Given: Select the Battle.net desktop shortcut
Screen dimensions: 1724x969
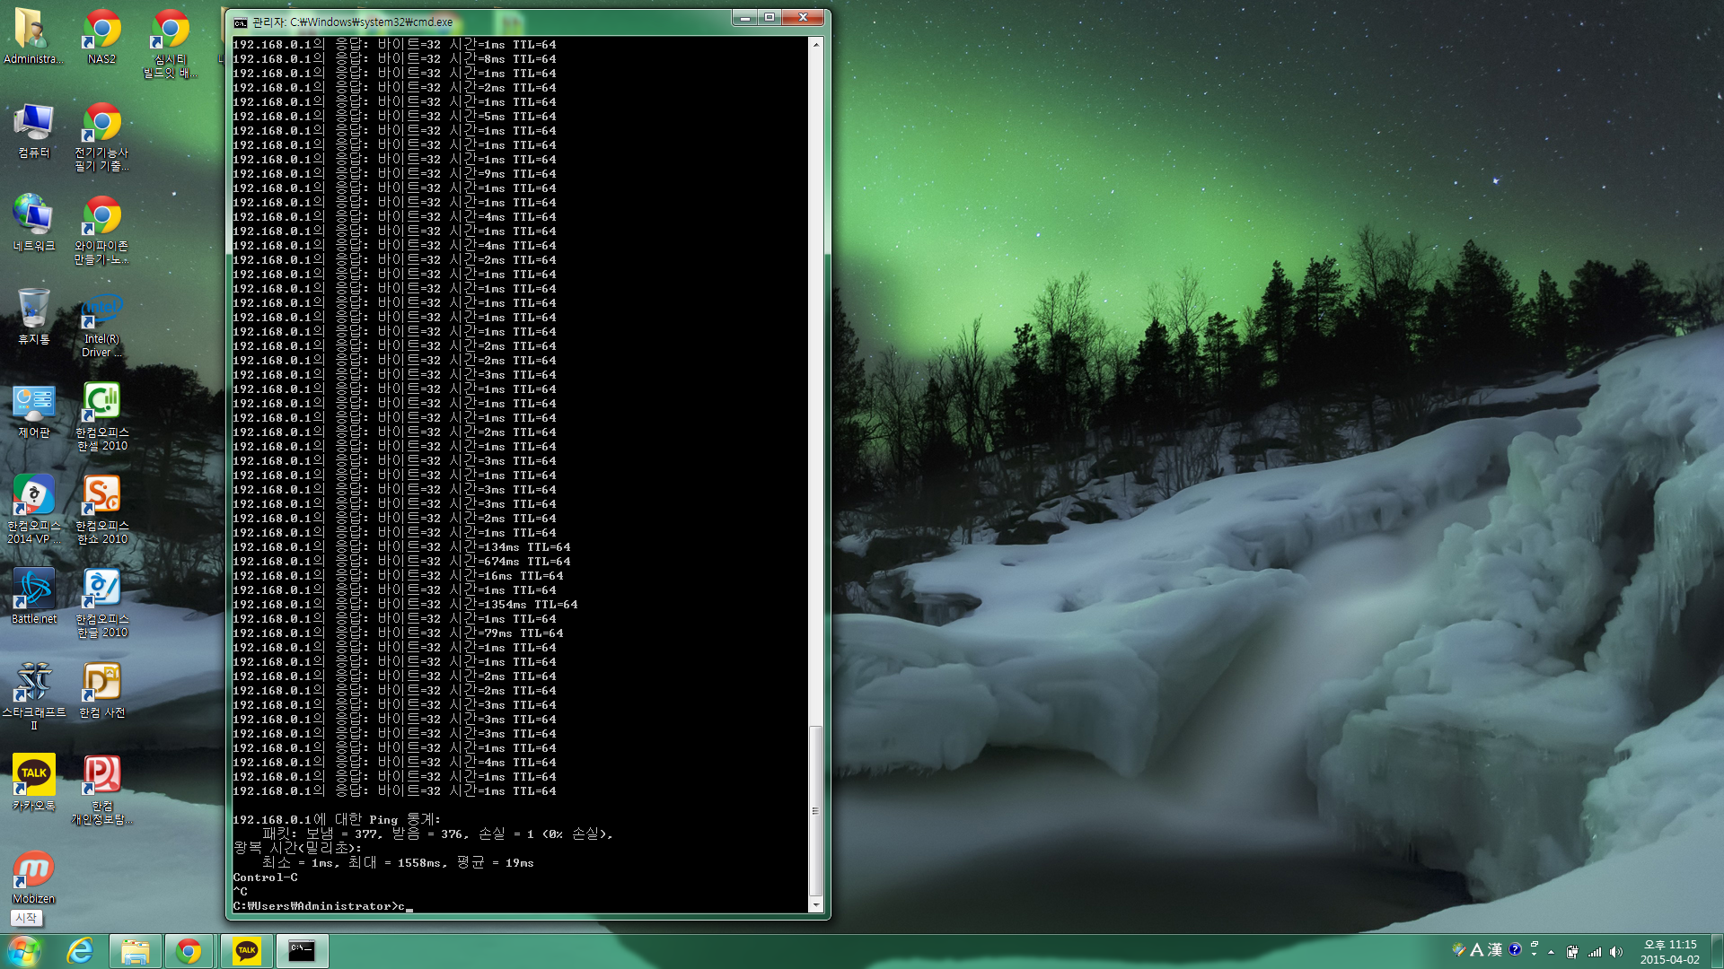Looking at the screenshot, I should pyautogui.click(x=34, y=597).
